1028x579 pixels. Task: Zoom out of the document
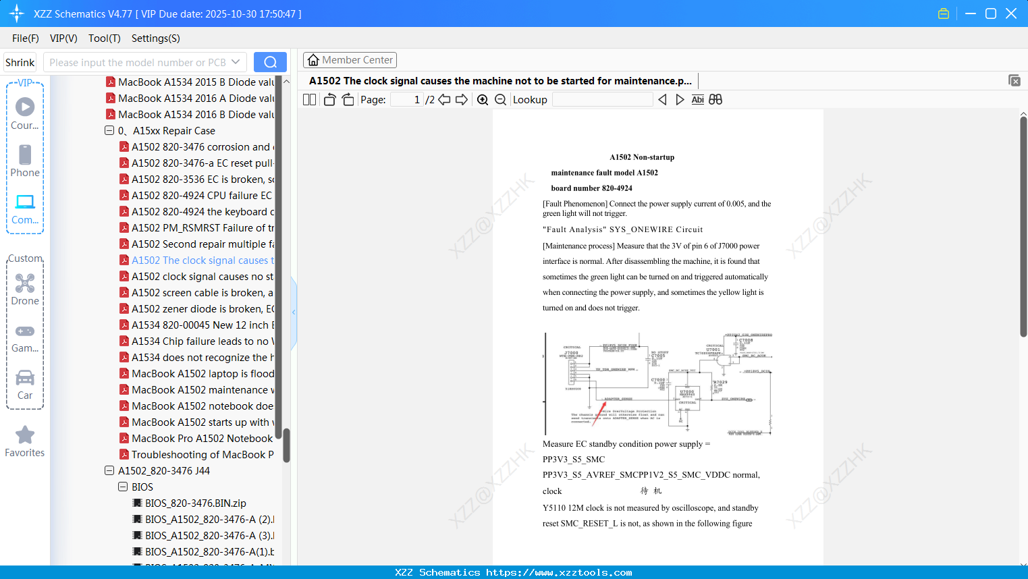(x=500, y=100)
